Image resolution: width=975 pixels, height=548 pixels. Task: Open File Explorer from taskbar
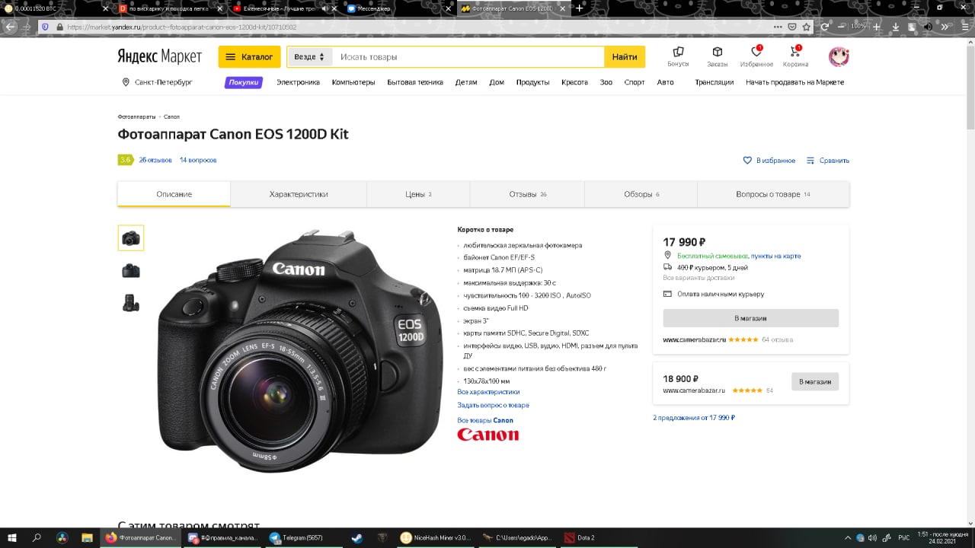click(87, 537)
